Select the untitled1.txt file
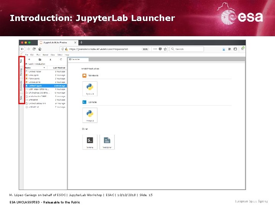Screen dimensions: 275x206 (x=45, y=107)
